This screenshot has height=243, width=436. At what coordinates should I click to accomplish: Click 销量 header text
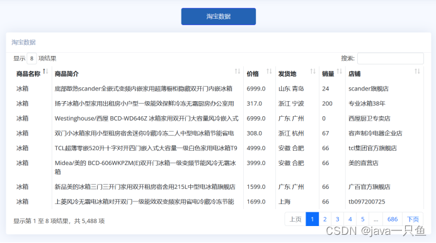coord(328,74)
